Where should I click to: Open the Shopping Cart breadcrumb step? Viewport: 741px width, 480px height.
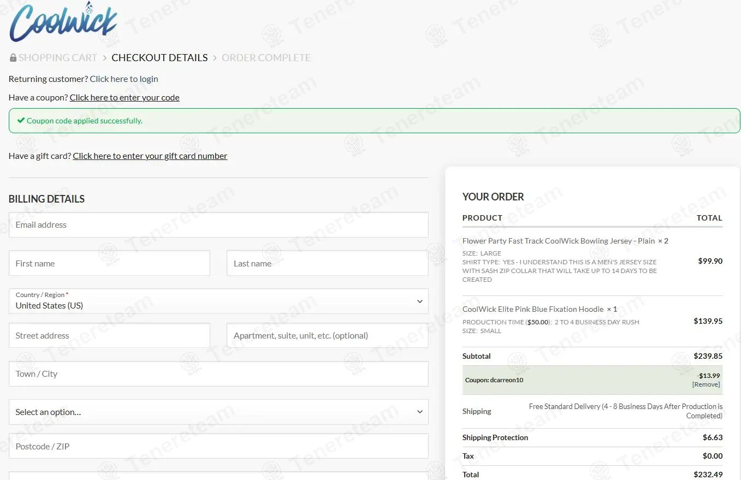[x=58, y=58]
